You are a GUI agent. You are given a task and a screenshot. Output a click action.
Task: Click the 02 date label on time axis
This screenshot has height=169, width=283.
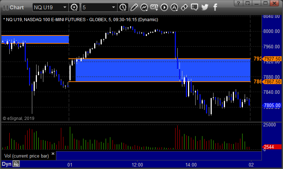pos(251,165)
